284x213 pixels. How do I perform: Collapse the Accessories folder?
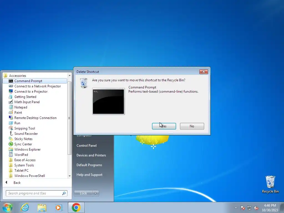click(x=17, y=75)
